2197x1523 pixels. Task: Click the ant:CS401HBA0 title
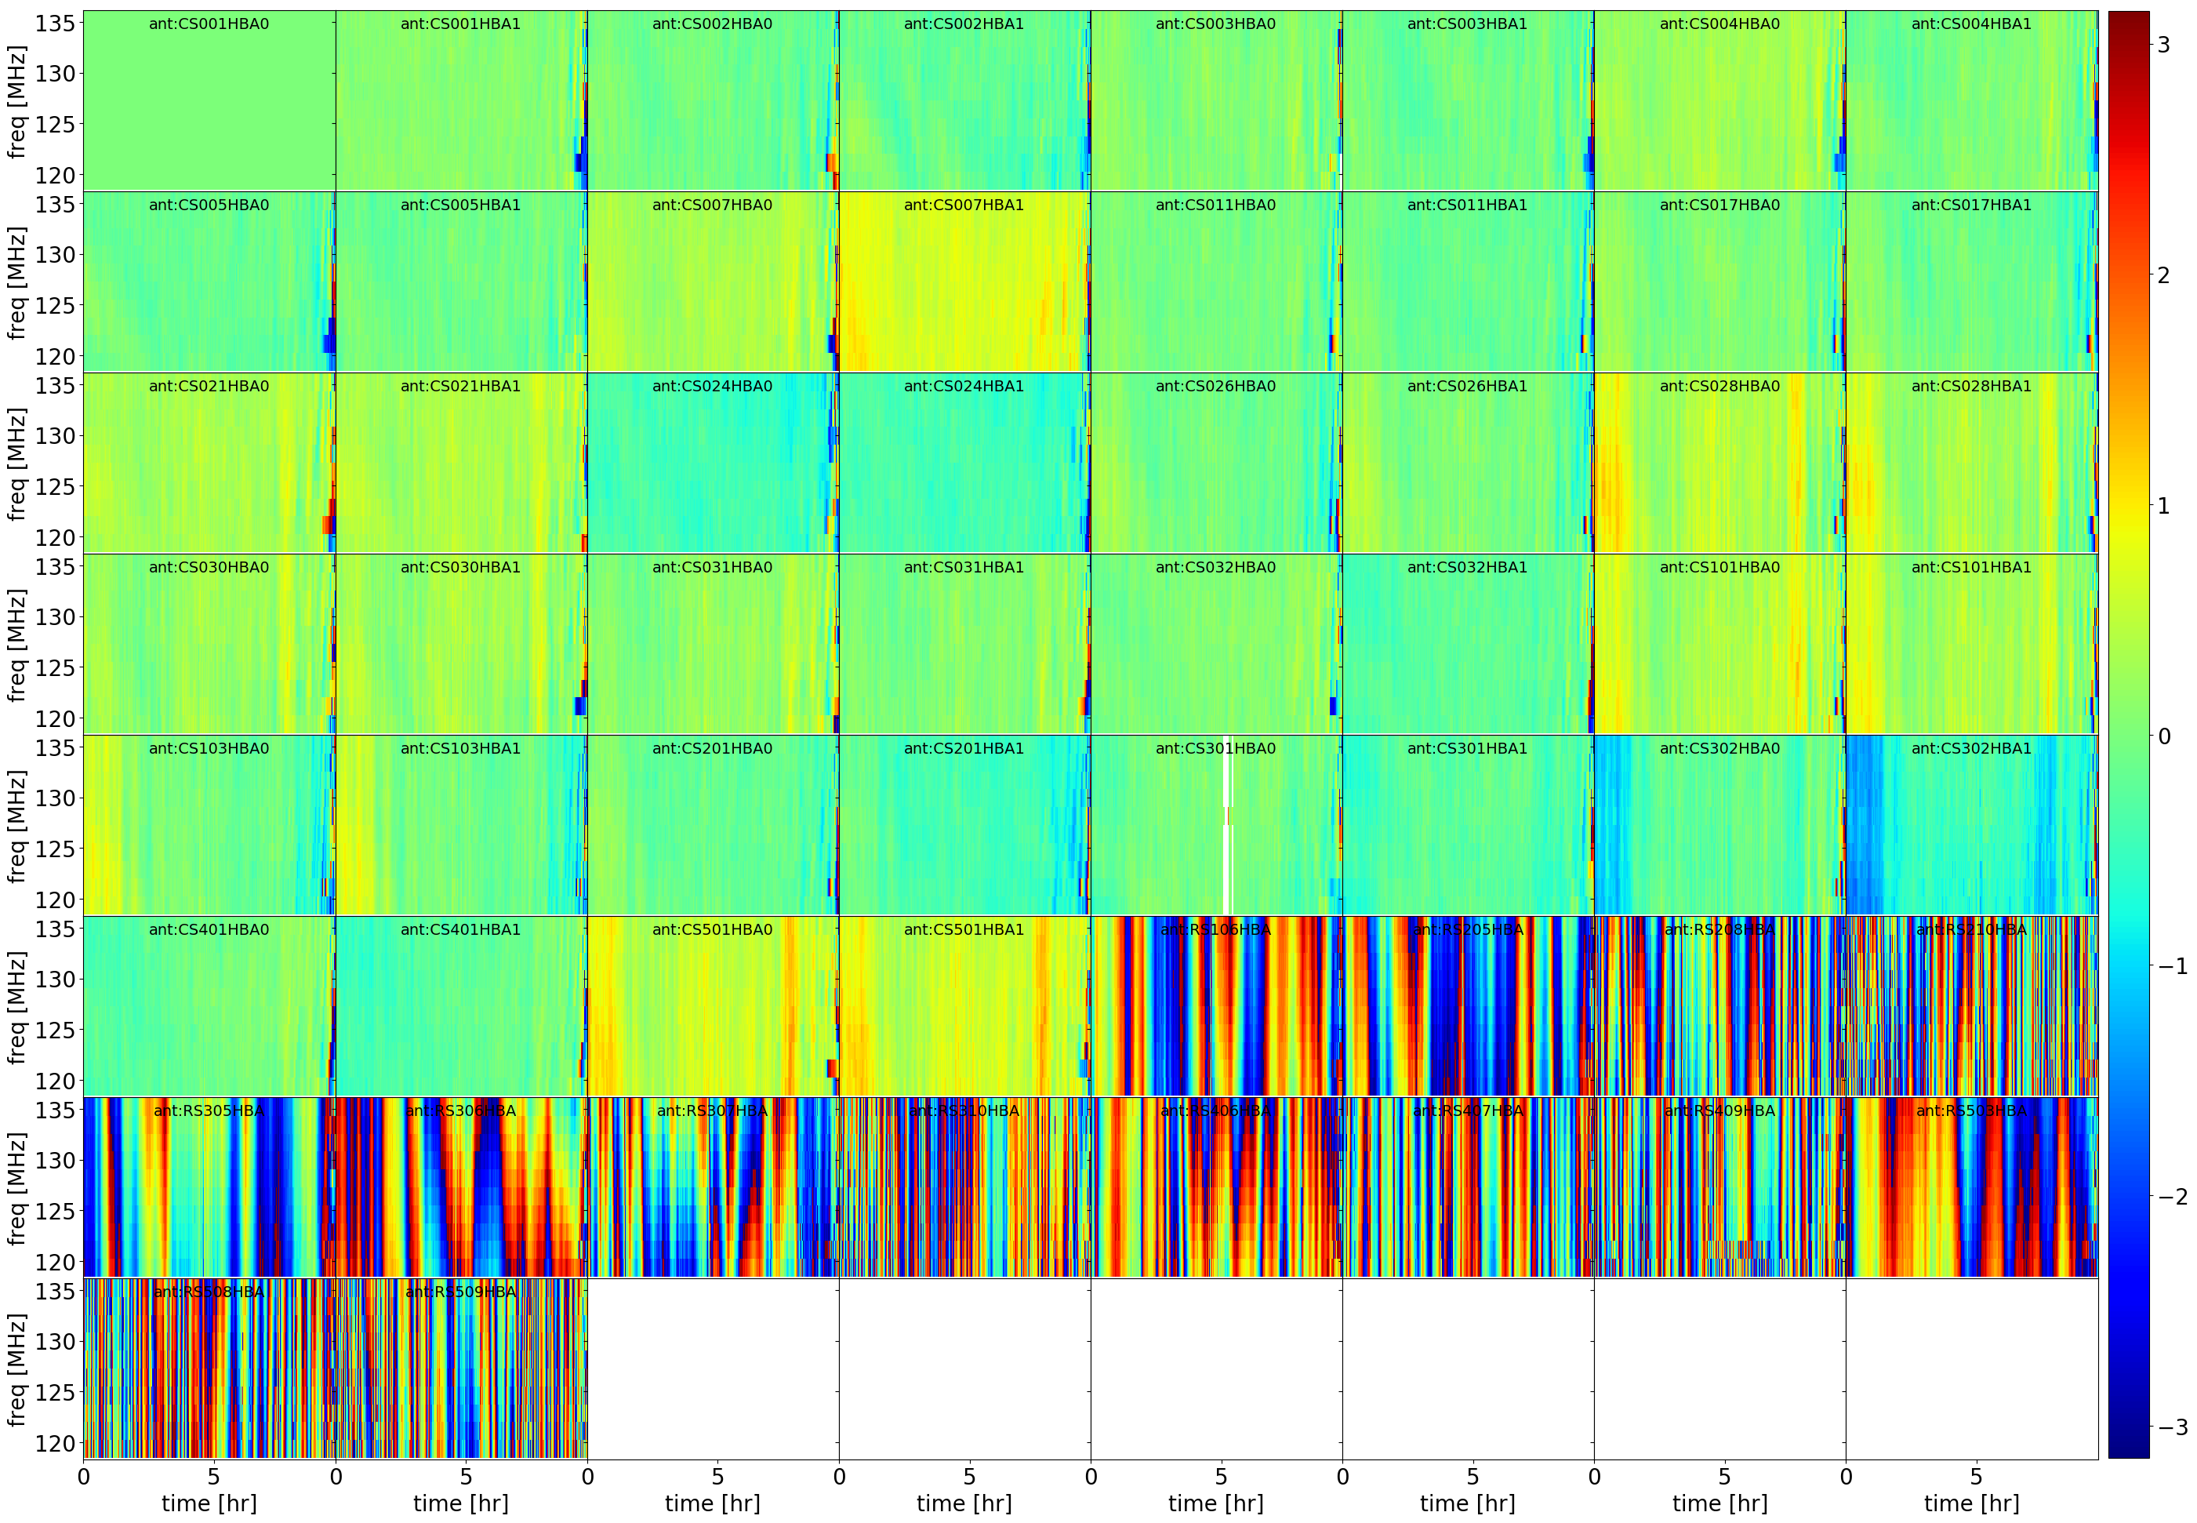[209, 930]
